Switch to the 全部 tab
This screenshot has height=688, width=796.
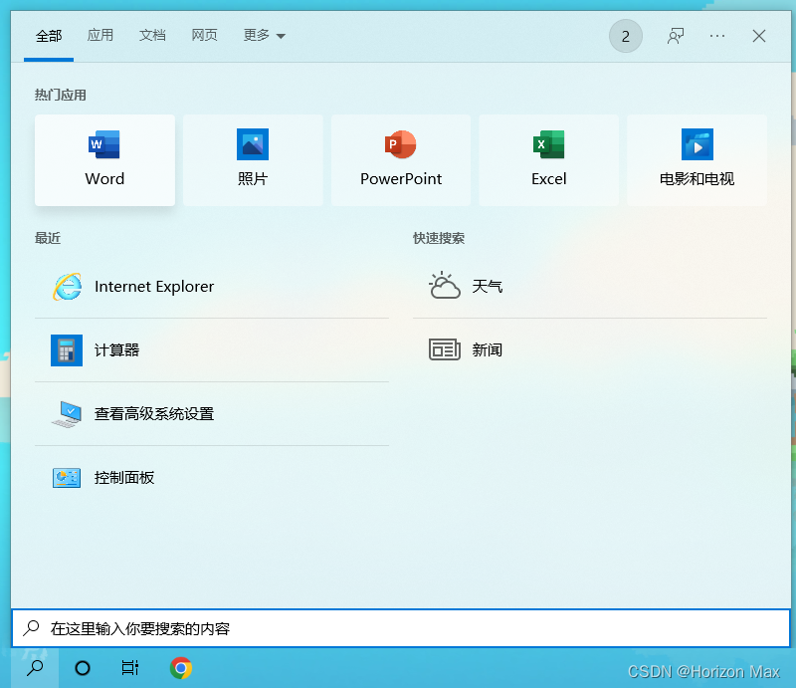[x=49, y=36]
